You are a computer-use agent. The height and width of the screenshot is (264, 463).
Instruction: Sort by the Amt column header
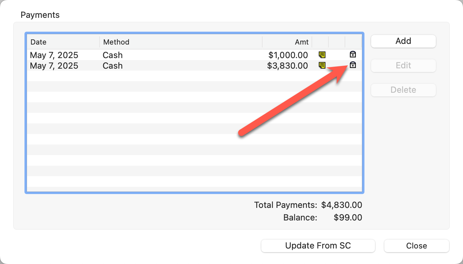click(302, 42)
